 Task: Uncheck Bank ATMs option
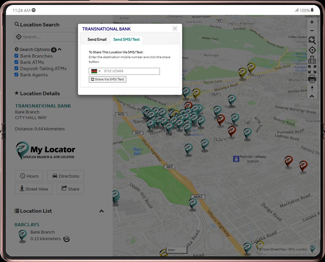16,62
